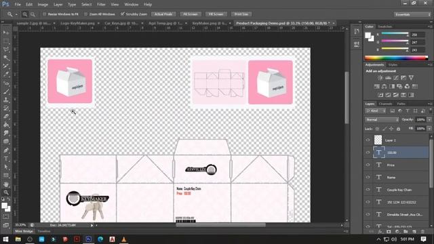This screenshot has width=434, height=244.
Task: Click the Actual Pixels button
Action: click(163, 14)
